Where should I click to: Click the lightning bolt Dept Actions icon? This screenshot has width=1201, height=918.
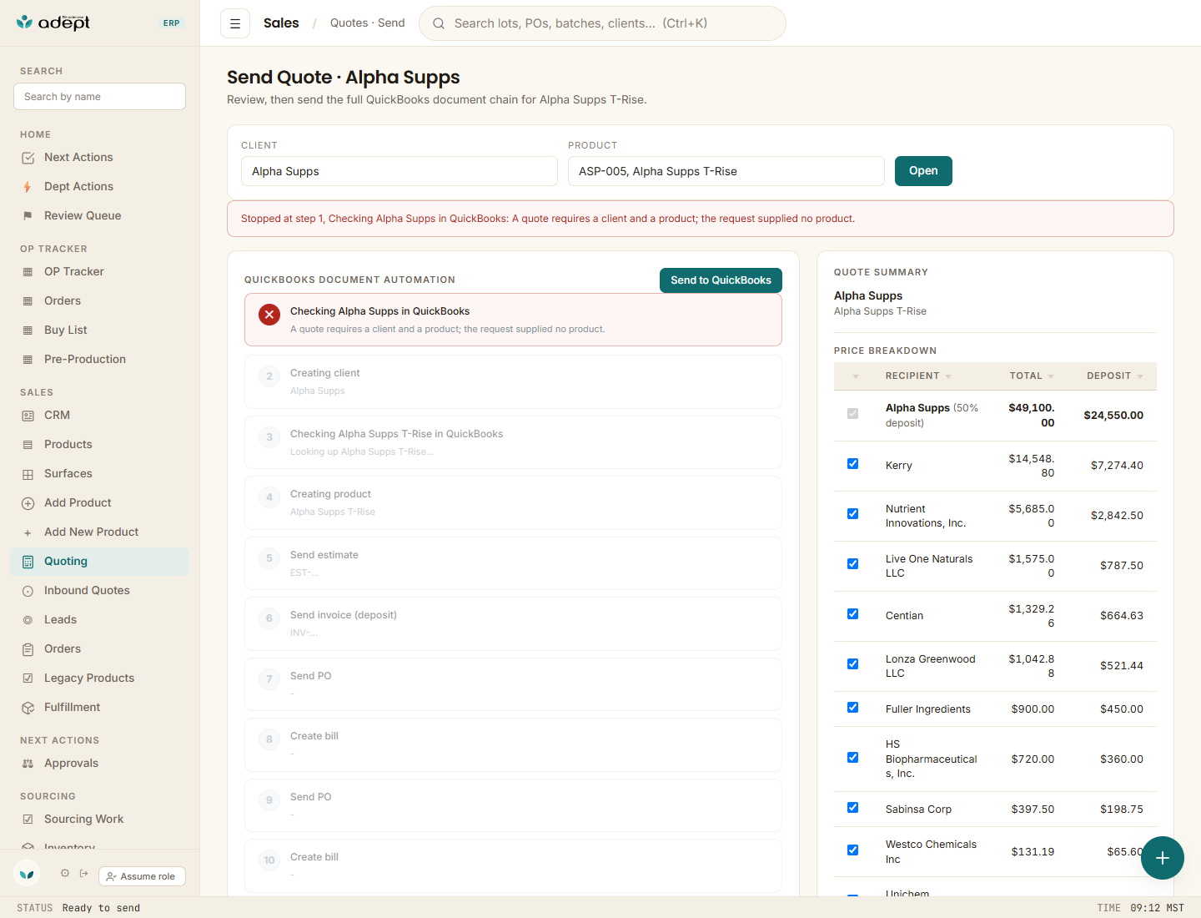(28, 187)
